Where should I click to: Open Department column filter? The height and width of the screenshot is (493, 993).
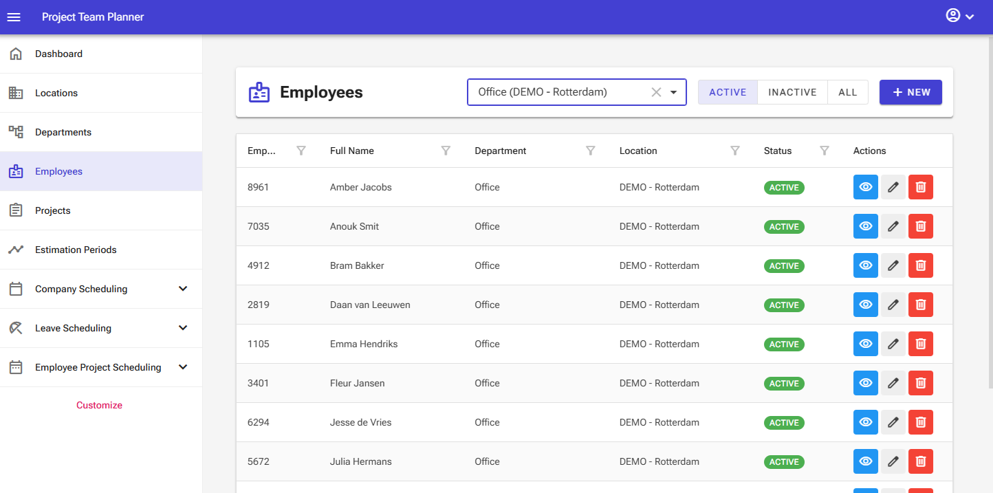coord(590,151)
